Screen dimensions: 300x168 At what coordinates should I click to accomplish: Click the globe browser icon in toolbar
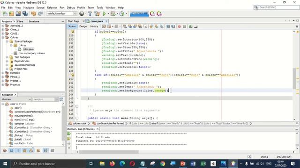pyautogui.click(x=82, y=14)
